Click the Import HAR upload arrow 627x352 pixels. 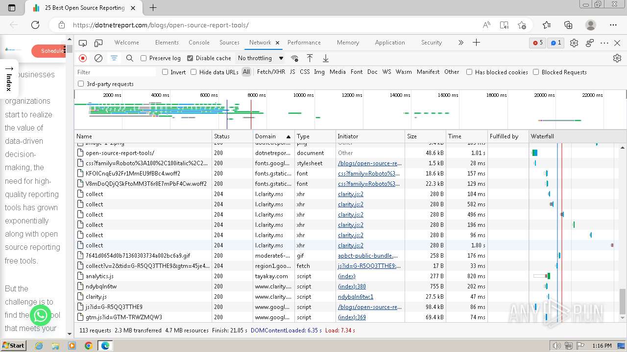click(310, 58)
